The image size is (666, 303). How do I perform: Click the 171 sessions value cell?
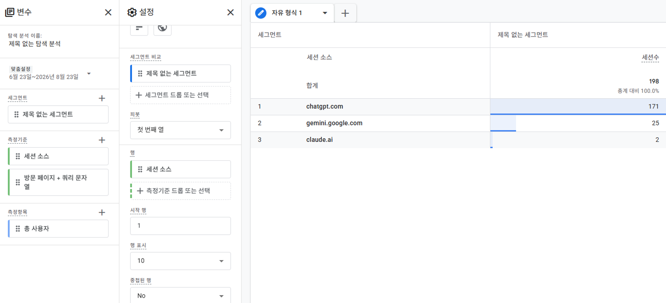tap(578, 107)
